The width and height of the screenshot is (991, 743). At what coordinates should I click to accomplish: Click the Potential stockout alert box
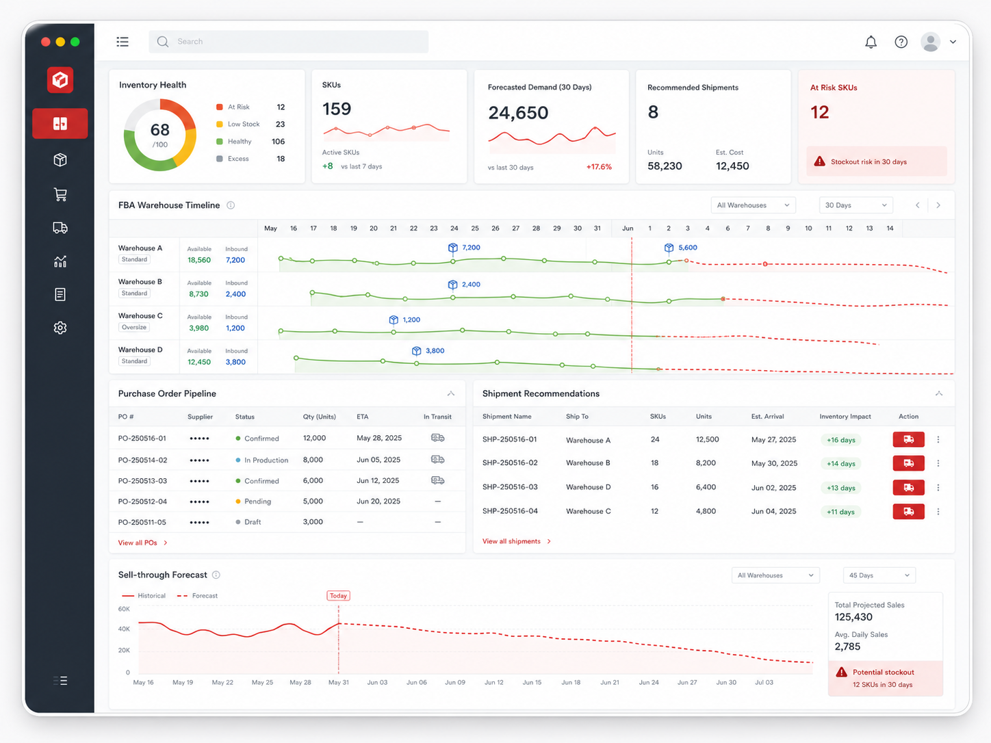[886, 678]
